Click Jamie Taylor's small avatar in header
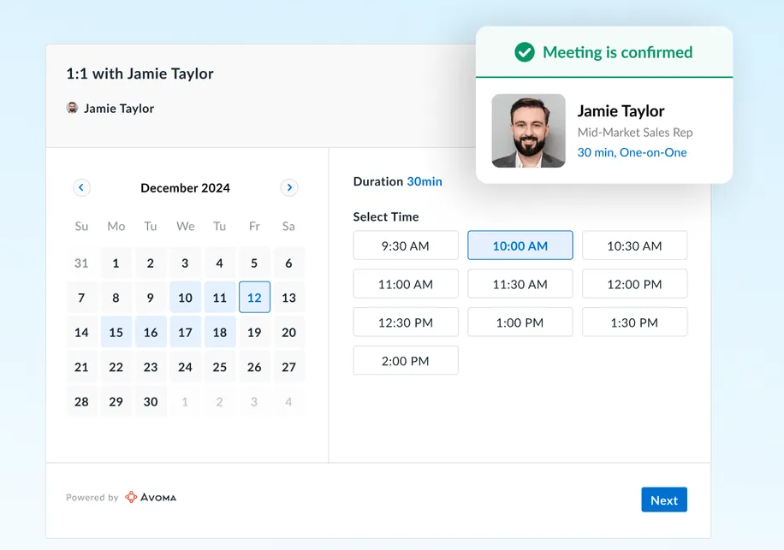The height and width of the screenshot is (550, 784). [x=73, y=108]
